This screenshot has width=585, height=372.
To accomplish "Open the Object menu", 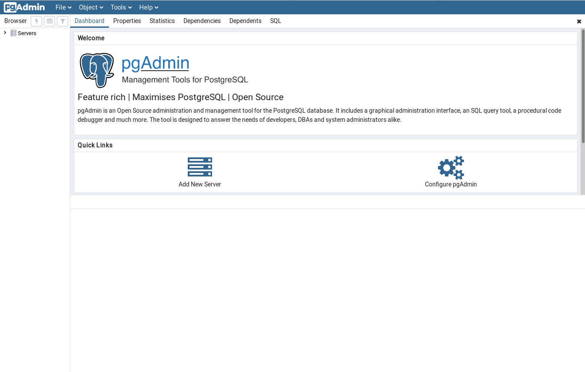I will tap(90, 7).
